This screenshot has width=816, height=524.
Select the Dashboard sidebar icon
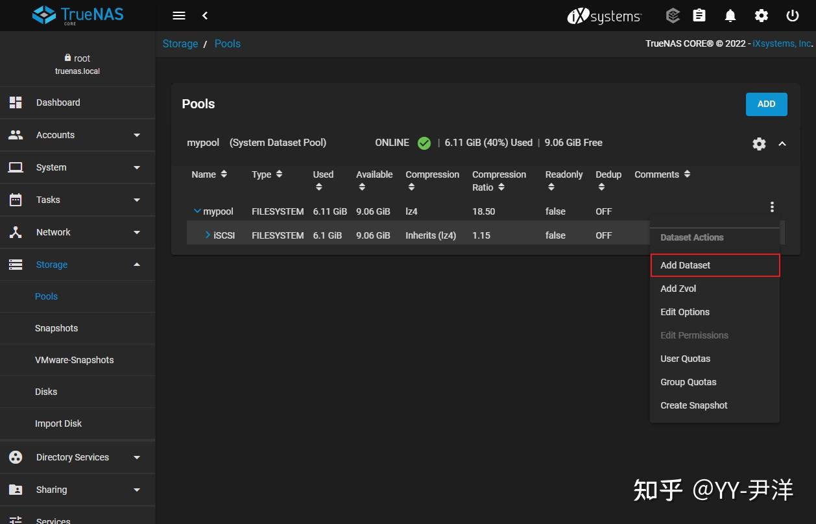pyautogui.click(x=14, y=102)
